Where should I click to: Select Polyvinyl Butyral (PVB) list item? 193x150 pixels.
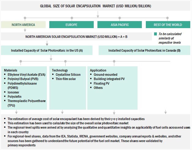(x=22, y=79)
